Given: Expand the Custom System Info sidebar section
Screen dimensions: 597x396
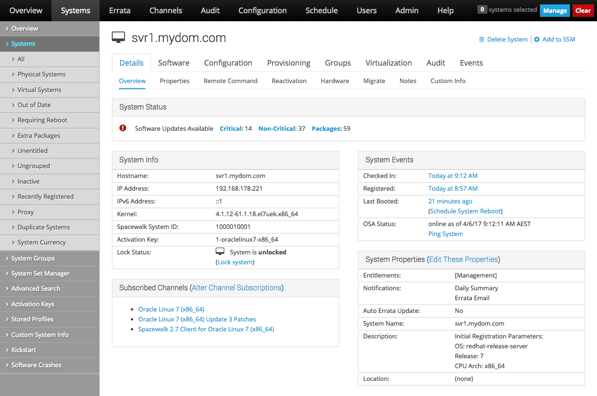Looking at the screenshot, I should 50,335.
